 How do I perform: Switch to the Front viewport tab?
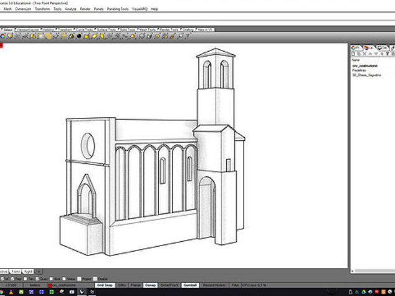[x=16, y=272]
